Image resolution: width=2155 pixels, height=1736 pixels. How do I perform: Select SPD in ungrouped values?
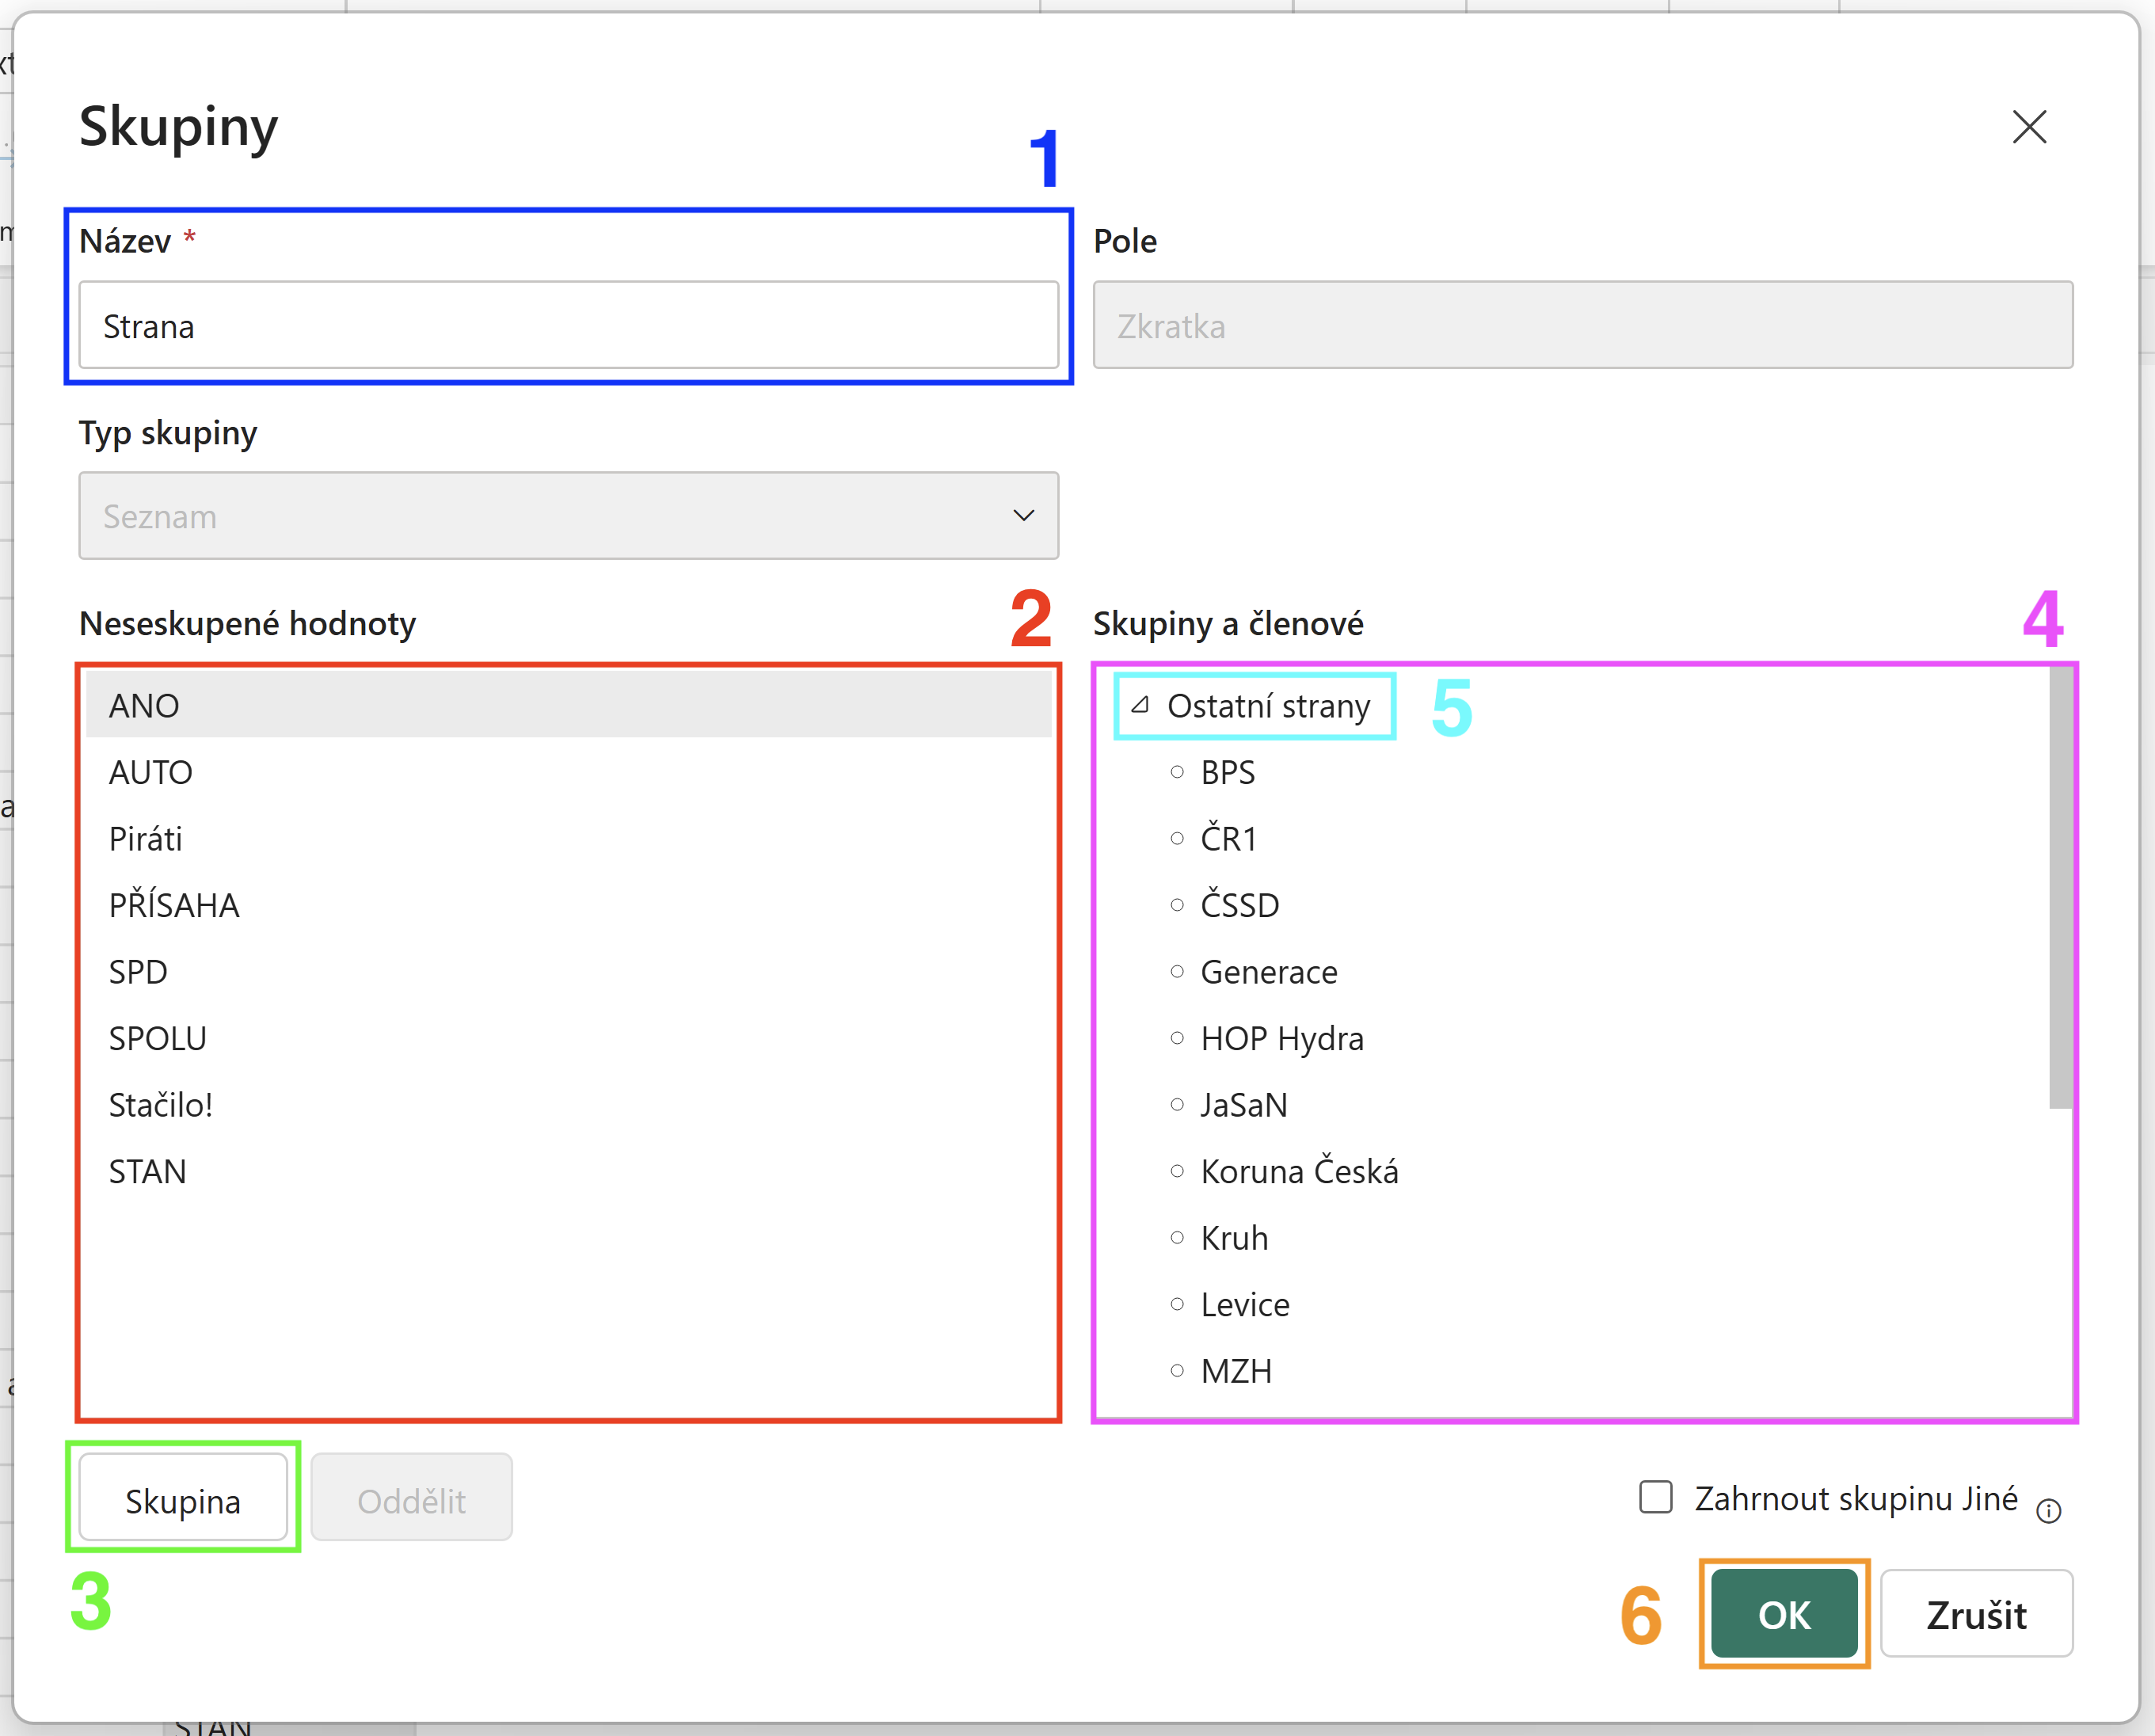tap(568, 971)
